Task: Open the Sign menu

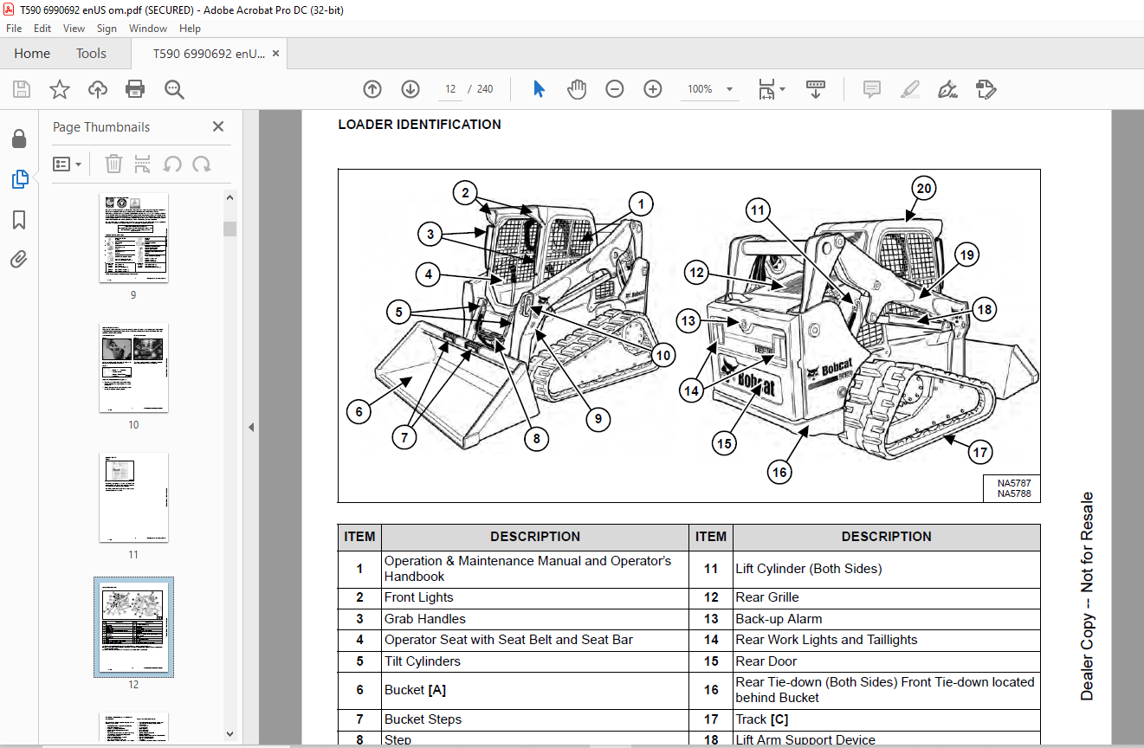Action: 107,29
